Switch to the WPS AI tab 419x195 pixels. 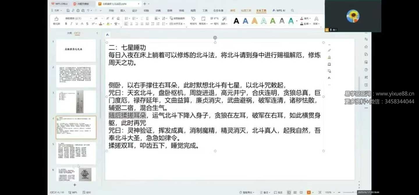point(279,10)
